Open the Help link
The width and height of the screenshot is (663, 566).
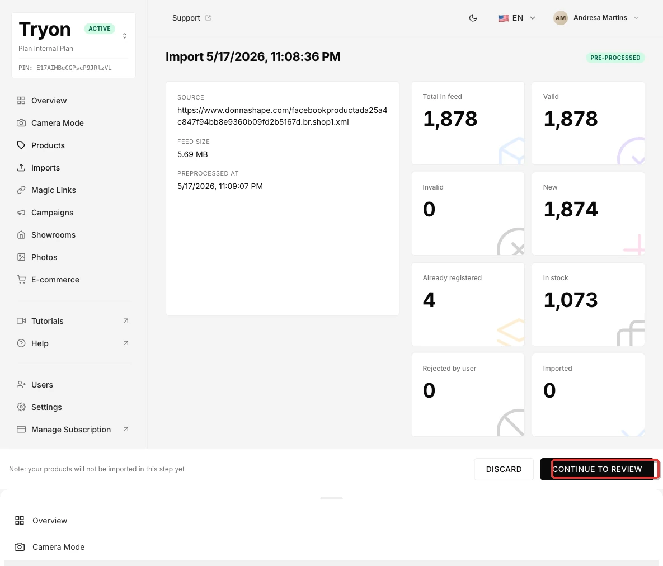(40, 343)
